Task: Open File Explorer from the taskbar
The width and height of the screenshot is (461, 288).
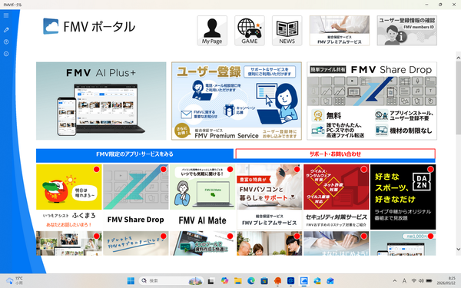Action: 238,281
